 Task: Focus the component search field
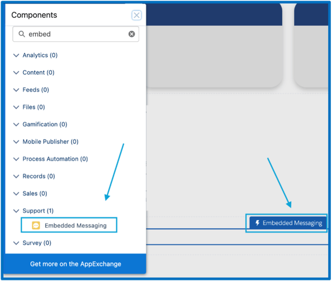[x=76, y=34]
